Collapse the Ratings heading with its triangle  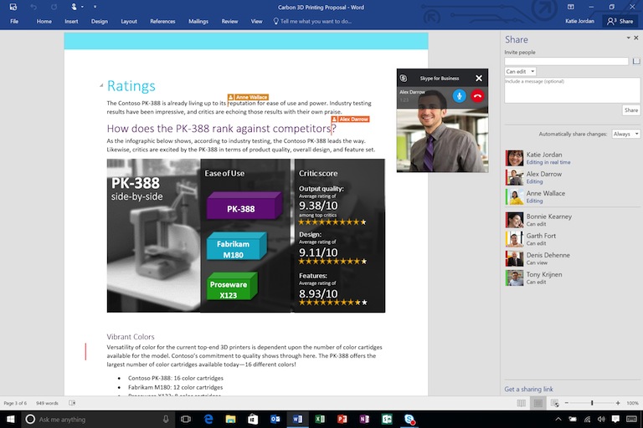click(x=101, y=85)
